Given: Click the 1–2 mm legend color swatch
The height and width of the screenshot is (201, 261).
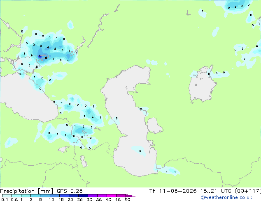Looking at the screenshot, I should point(26,196).
